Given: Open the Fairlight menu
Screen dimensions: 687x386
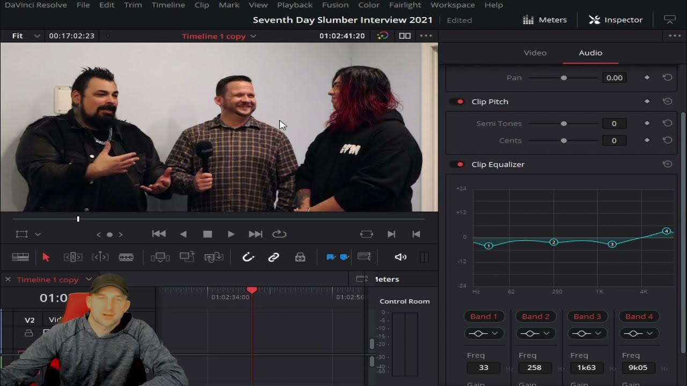Looking at the screenshot, I should coord(405,5).
